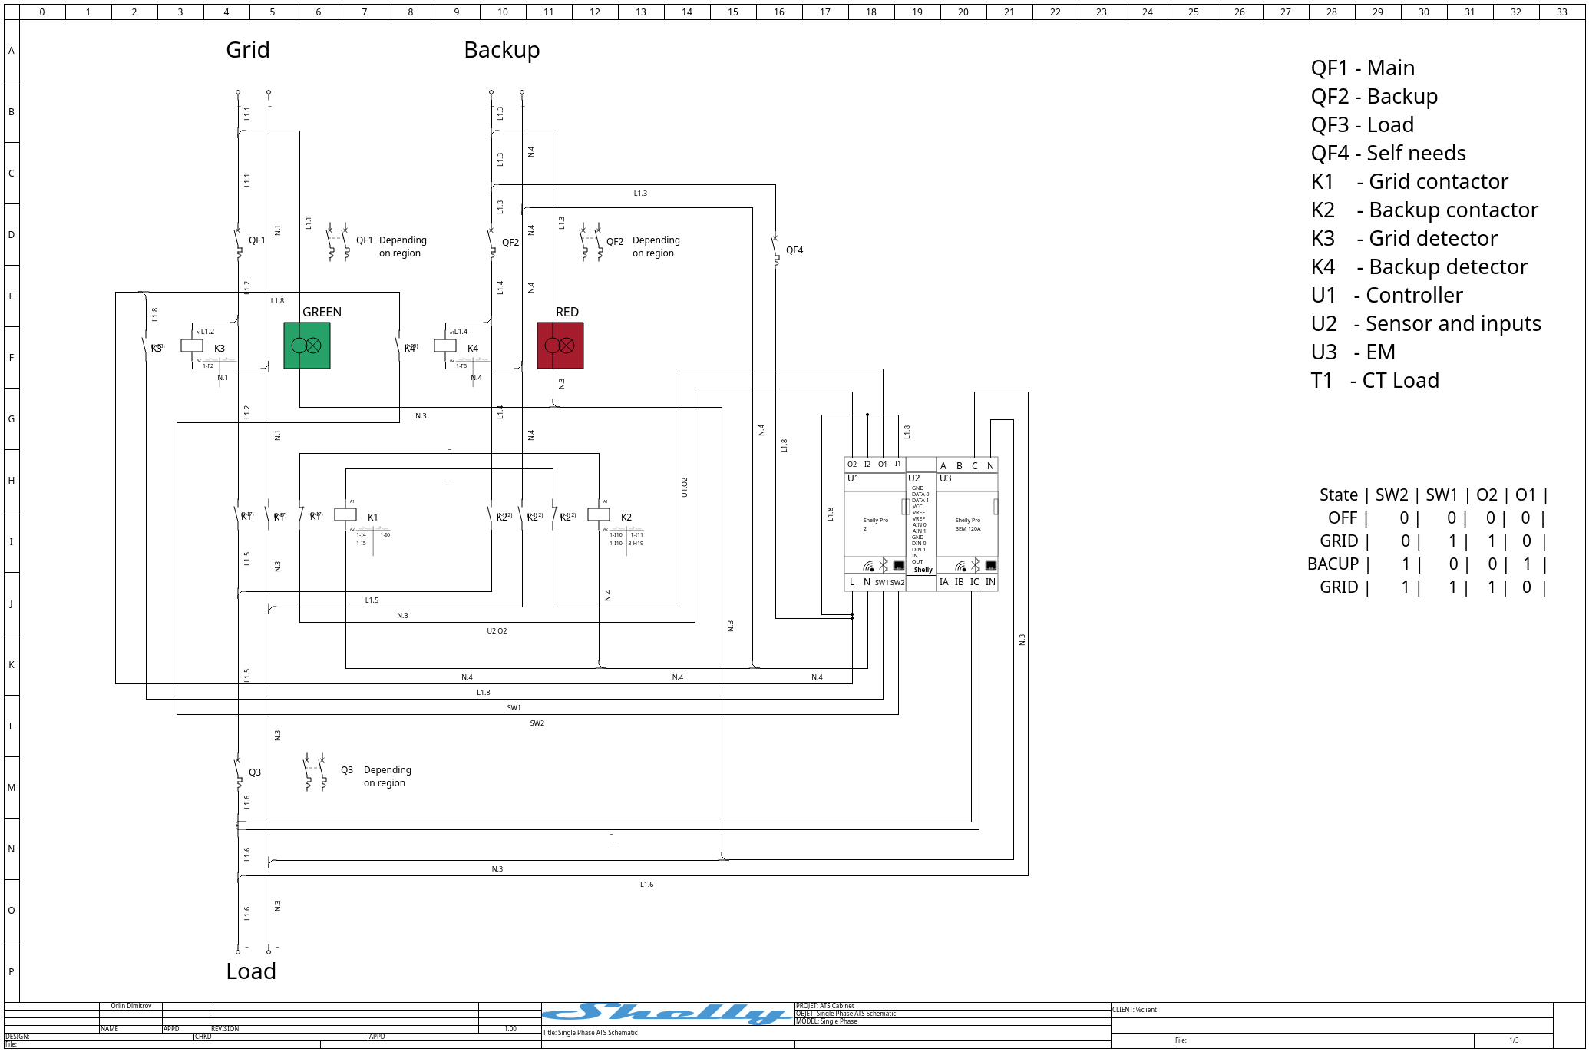
Task: Click the 'CLIENT: %client' field
Action: pyautogui.click(x=1135, y=1010)
